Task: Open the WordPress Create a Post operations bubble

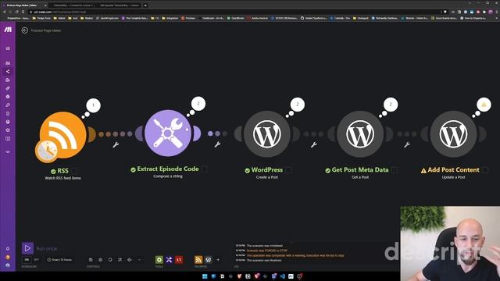Action: pyautogui.click(x=298, y=105)
